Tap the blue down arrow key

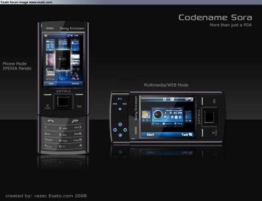[x=120, y=135]
